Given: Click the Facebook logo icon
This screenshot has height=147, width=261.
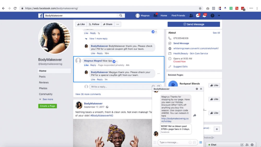Looking at the screenshot, I should coord(40,15).
